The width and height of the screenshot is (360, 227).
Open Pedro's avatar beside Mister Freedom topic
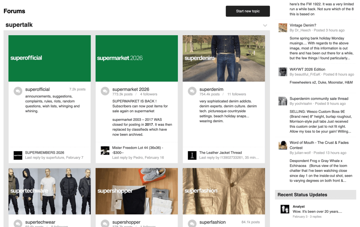105,150
